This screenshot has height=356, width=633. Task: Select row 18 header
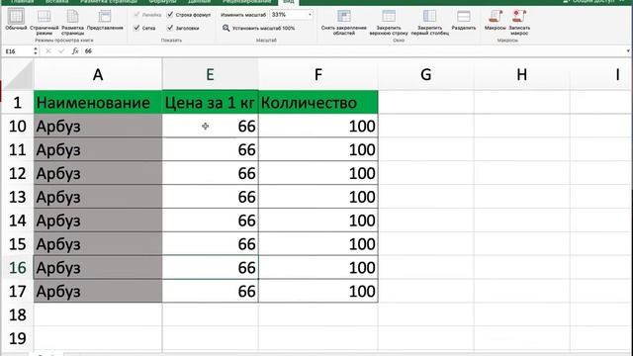[x=18, y=314]
